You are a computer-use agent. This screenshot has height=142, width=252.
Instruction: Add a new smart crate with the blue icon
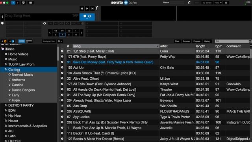(11, 41)
